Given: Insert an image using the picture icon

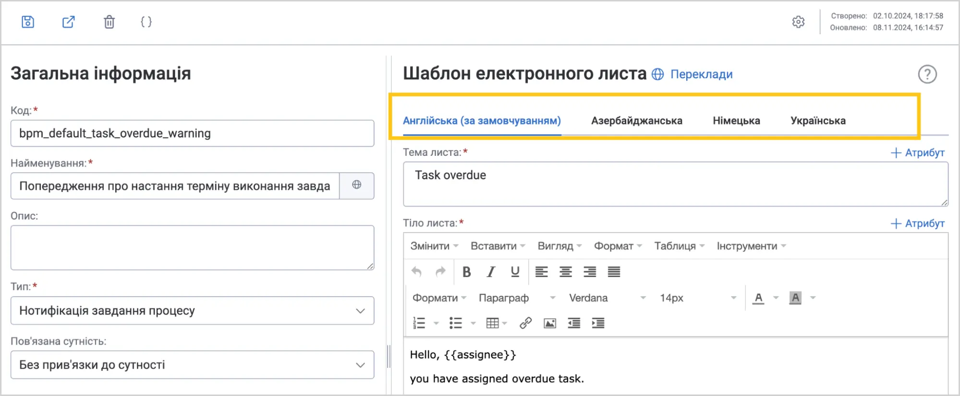Looking at the screenshot, I should (550, 323).
